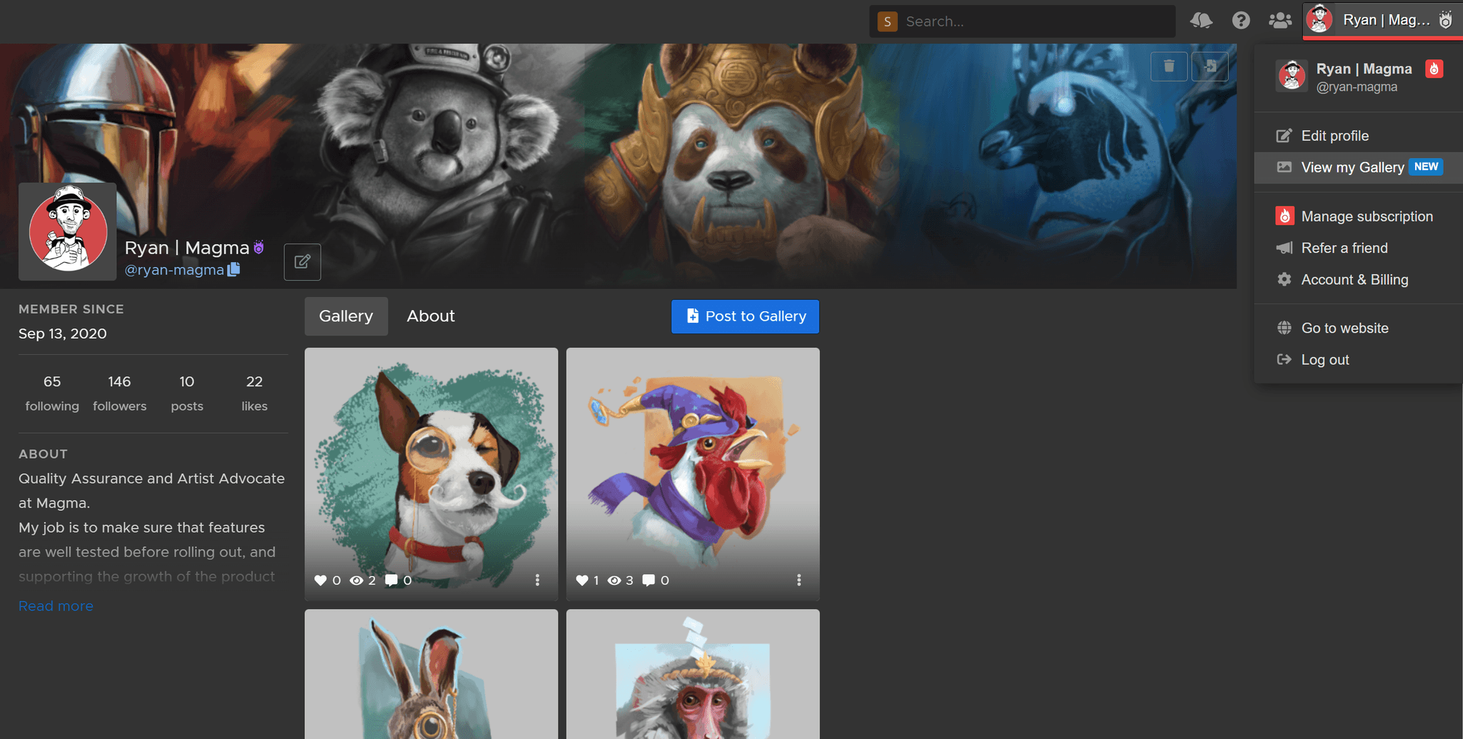This screenshot has width=1463, height=739.
Task: Open the community people icon in the navbar
Action: pos(1280,21)
